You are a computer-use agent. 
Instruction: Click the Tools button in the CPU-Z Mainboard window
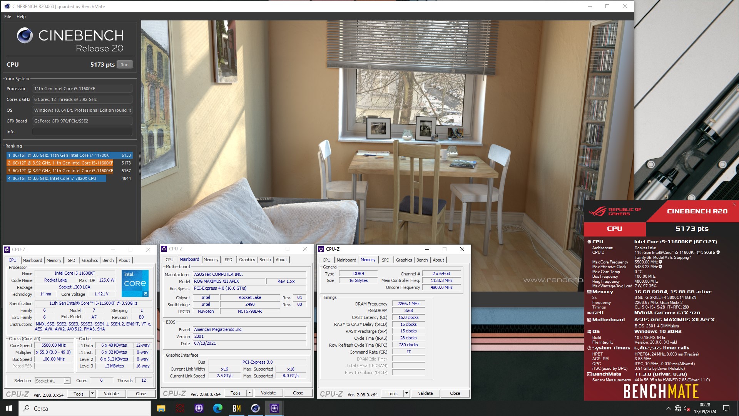(x=236, y=393)
